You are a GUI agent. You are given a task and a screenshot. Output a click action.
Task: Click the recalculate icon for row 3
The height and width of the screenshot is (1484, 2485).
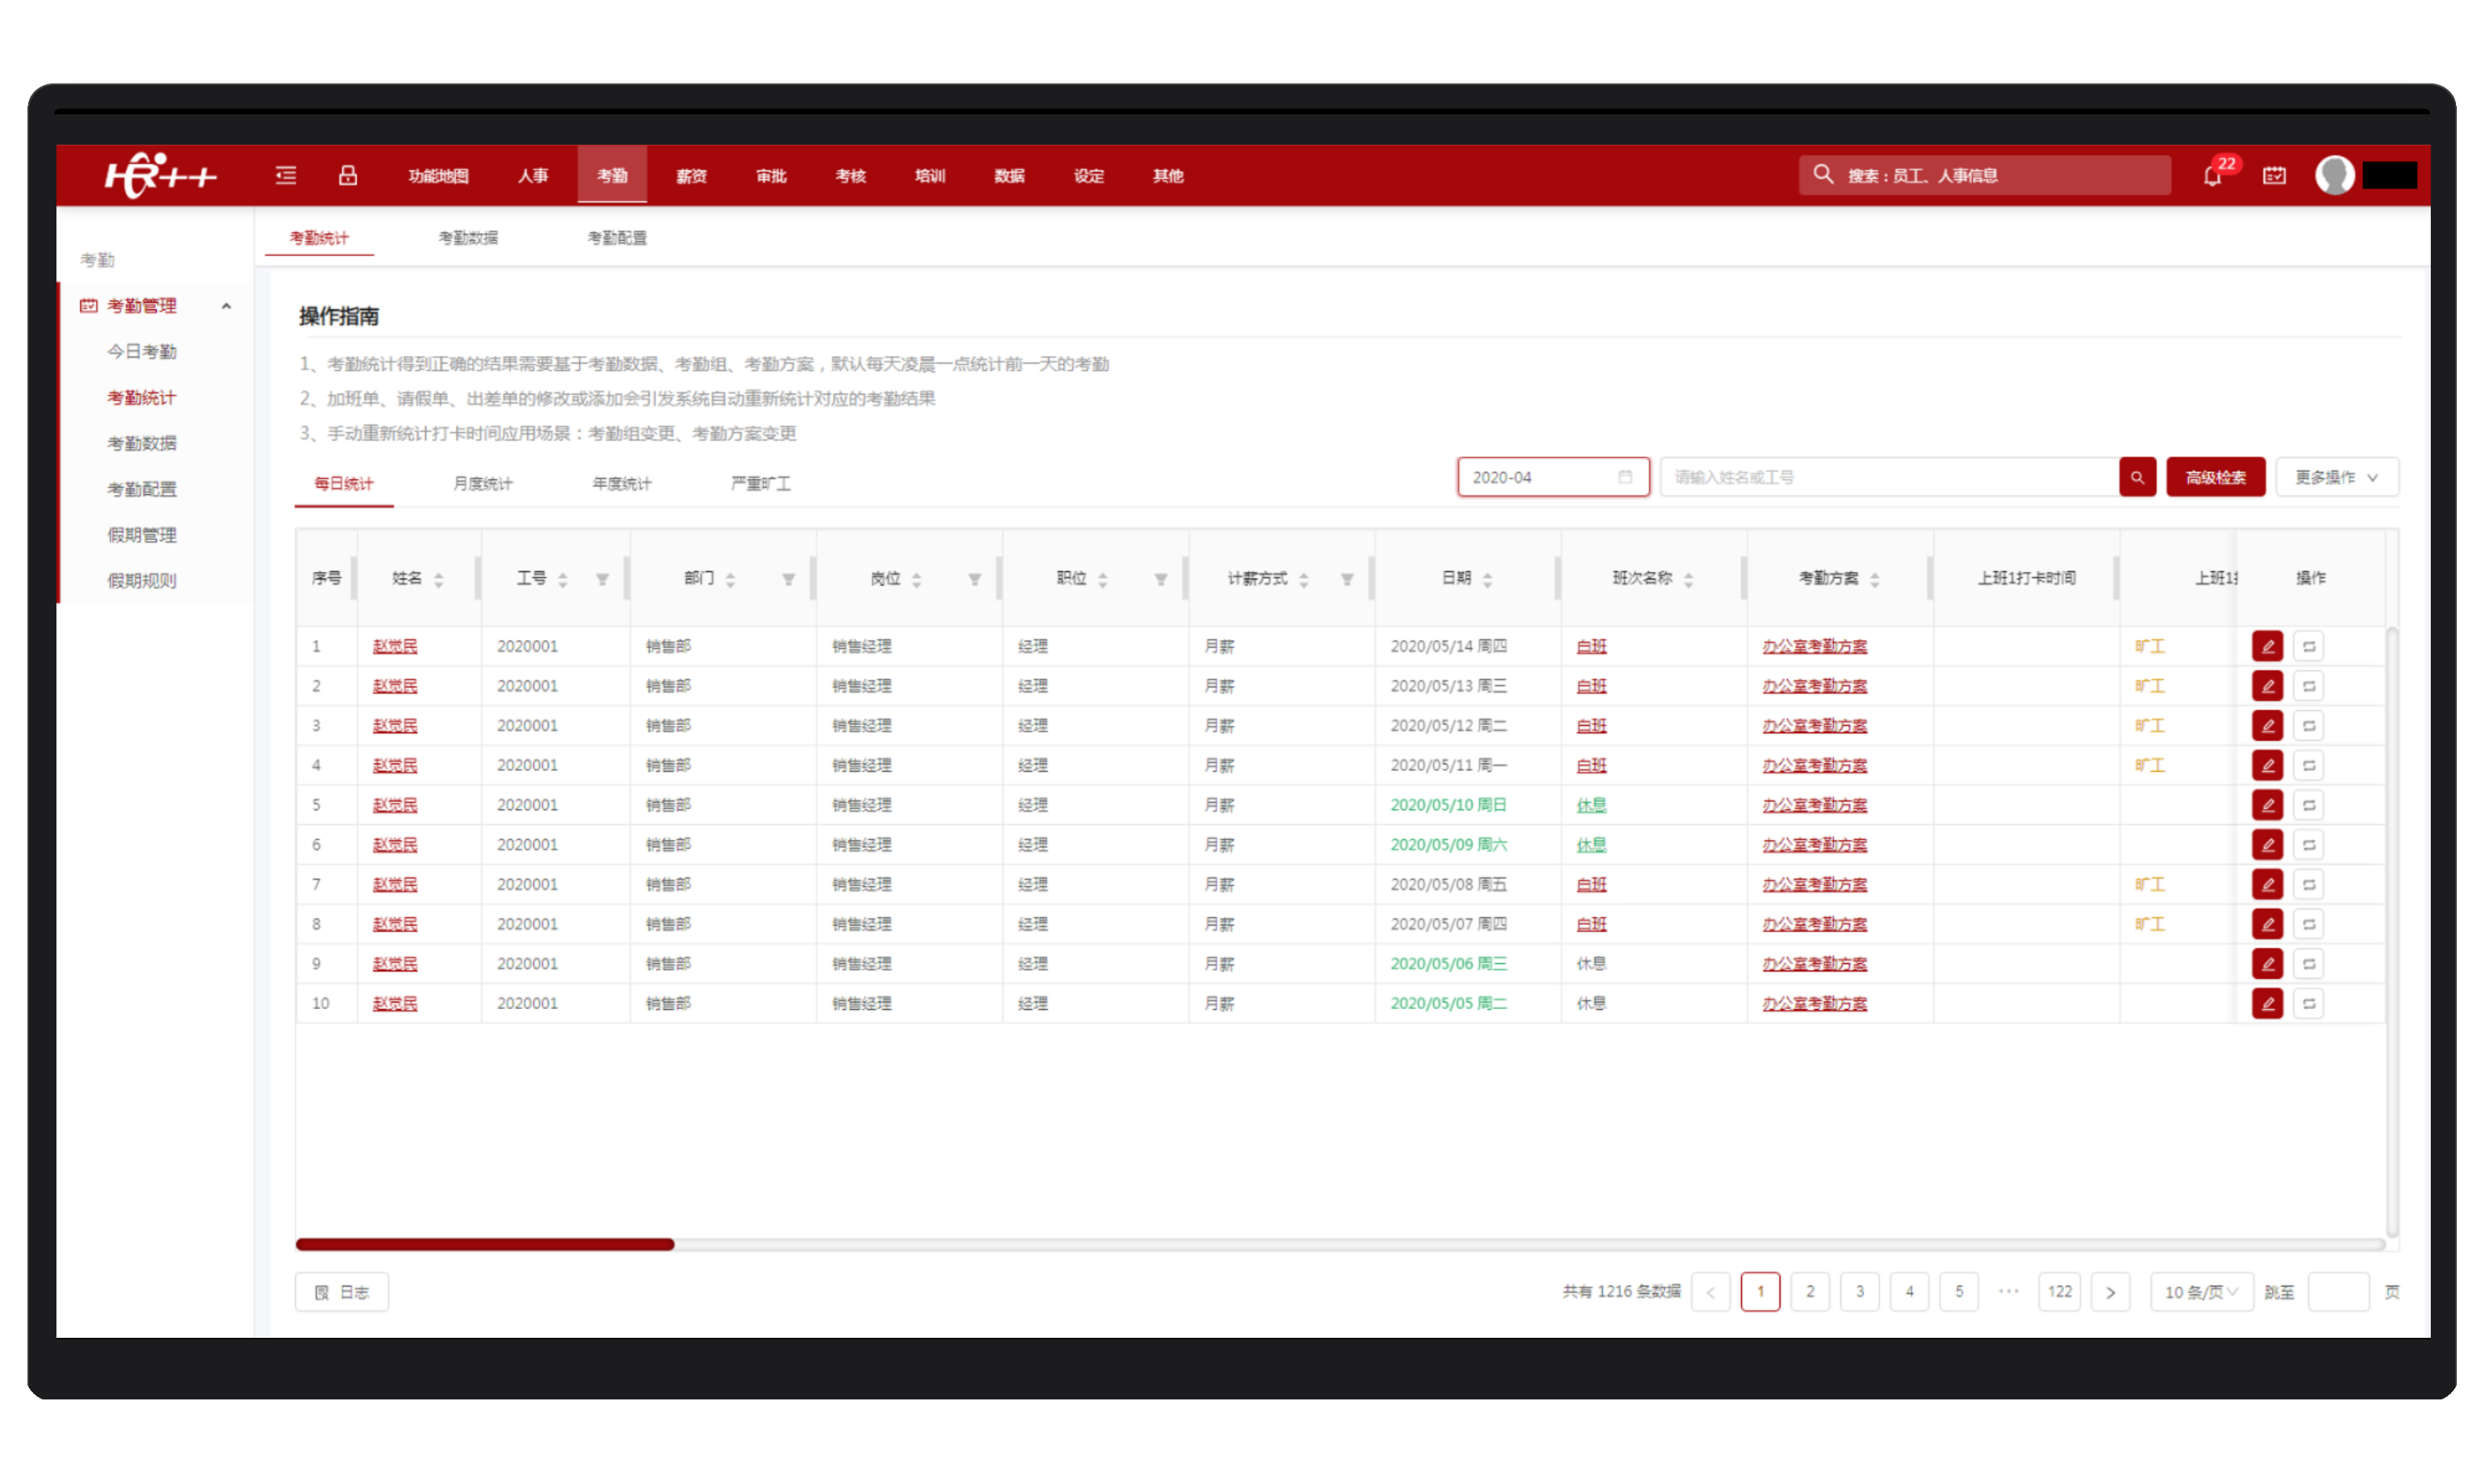tap(2309, 726)
